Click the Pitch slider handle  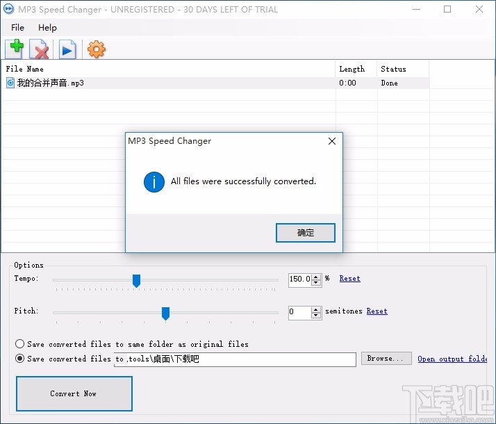click(x=165, y=313)
